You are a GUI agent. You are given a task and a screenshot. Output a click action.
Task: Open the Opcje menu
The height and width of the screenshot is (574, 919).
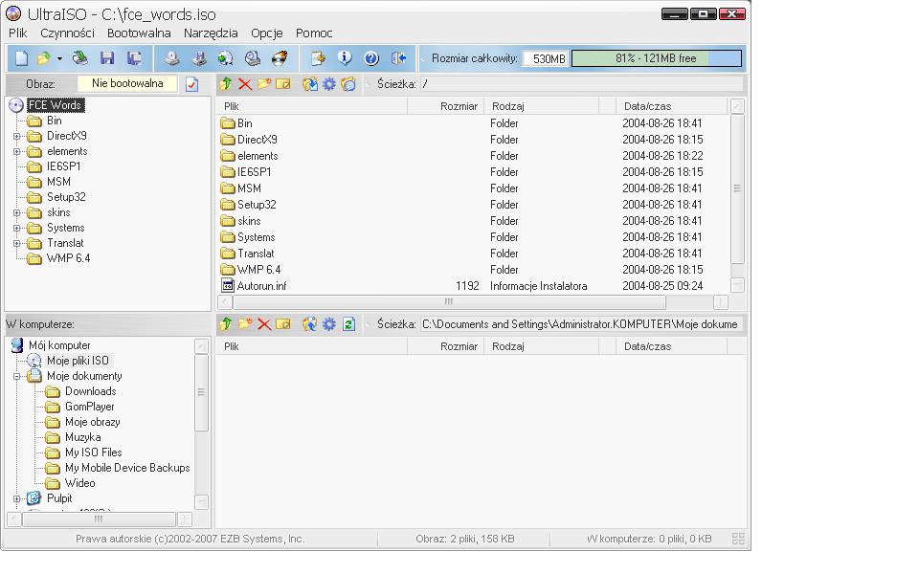[x=267, y=33]
